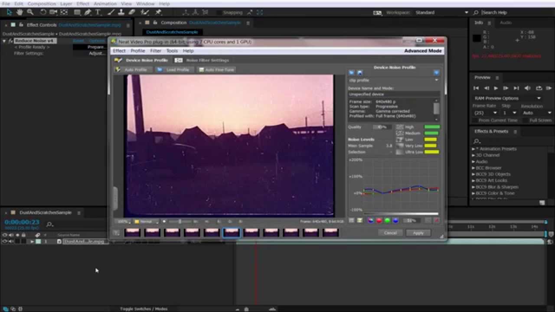Toggle video visibility eye for layer 1
The image size is (555, 312).
click(5, 241)
